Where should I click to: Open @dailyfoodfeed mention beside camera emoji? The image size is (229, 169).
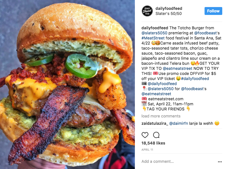[x=162, y=84]
